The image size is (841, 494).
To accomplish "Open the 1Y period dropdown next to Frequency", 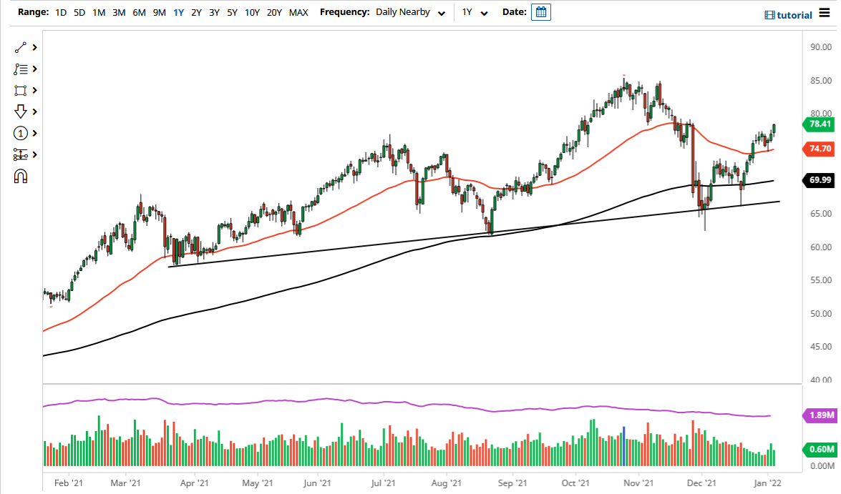I will pos(475,12).
